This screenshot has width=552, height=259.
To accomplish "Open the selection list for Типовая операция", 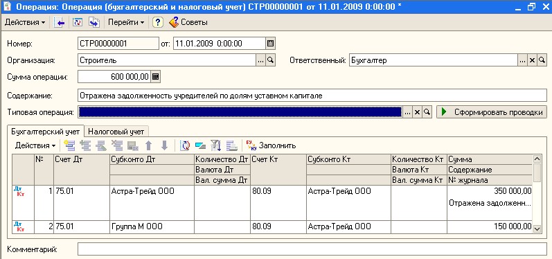I will 407,112.
